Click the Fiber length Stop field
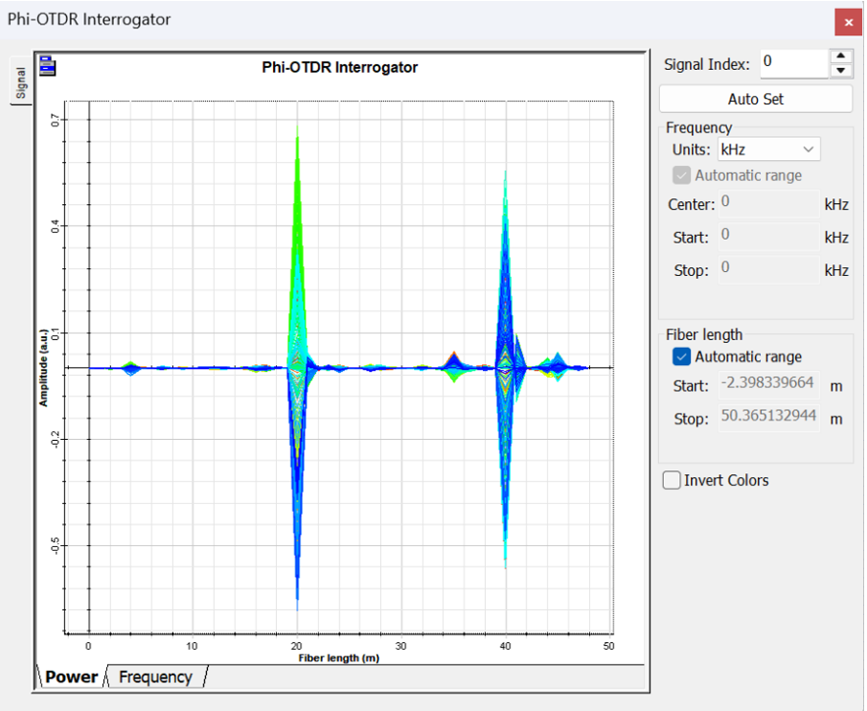This screenshot has width=867, height=711. coord(768,419)
